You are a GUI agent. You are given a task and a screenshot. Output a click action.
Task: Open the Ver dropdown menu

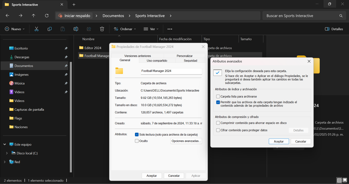pyautogui.click(x=151, y=29)
